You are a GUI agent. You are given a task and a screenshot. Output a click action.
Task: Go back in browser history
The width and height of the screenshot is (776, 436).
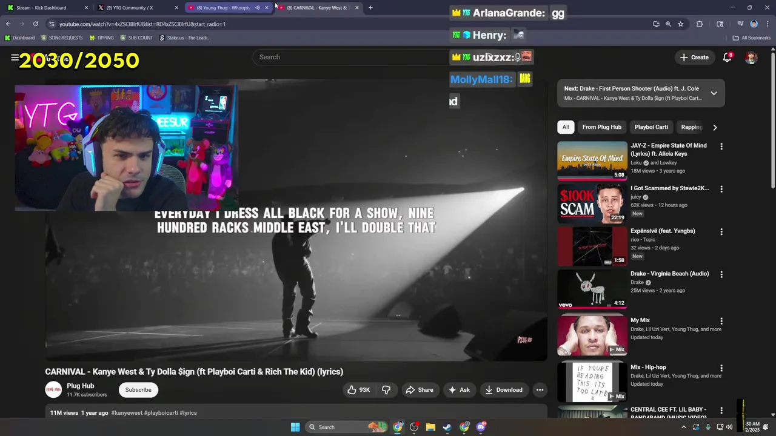tap(8, 24)
